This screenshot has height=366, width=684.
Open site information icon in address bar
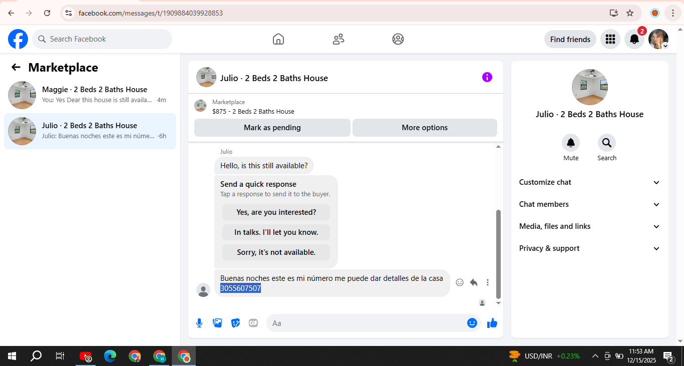pos(69,13)
